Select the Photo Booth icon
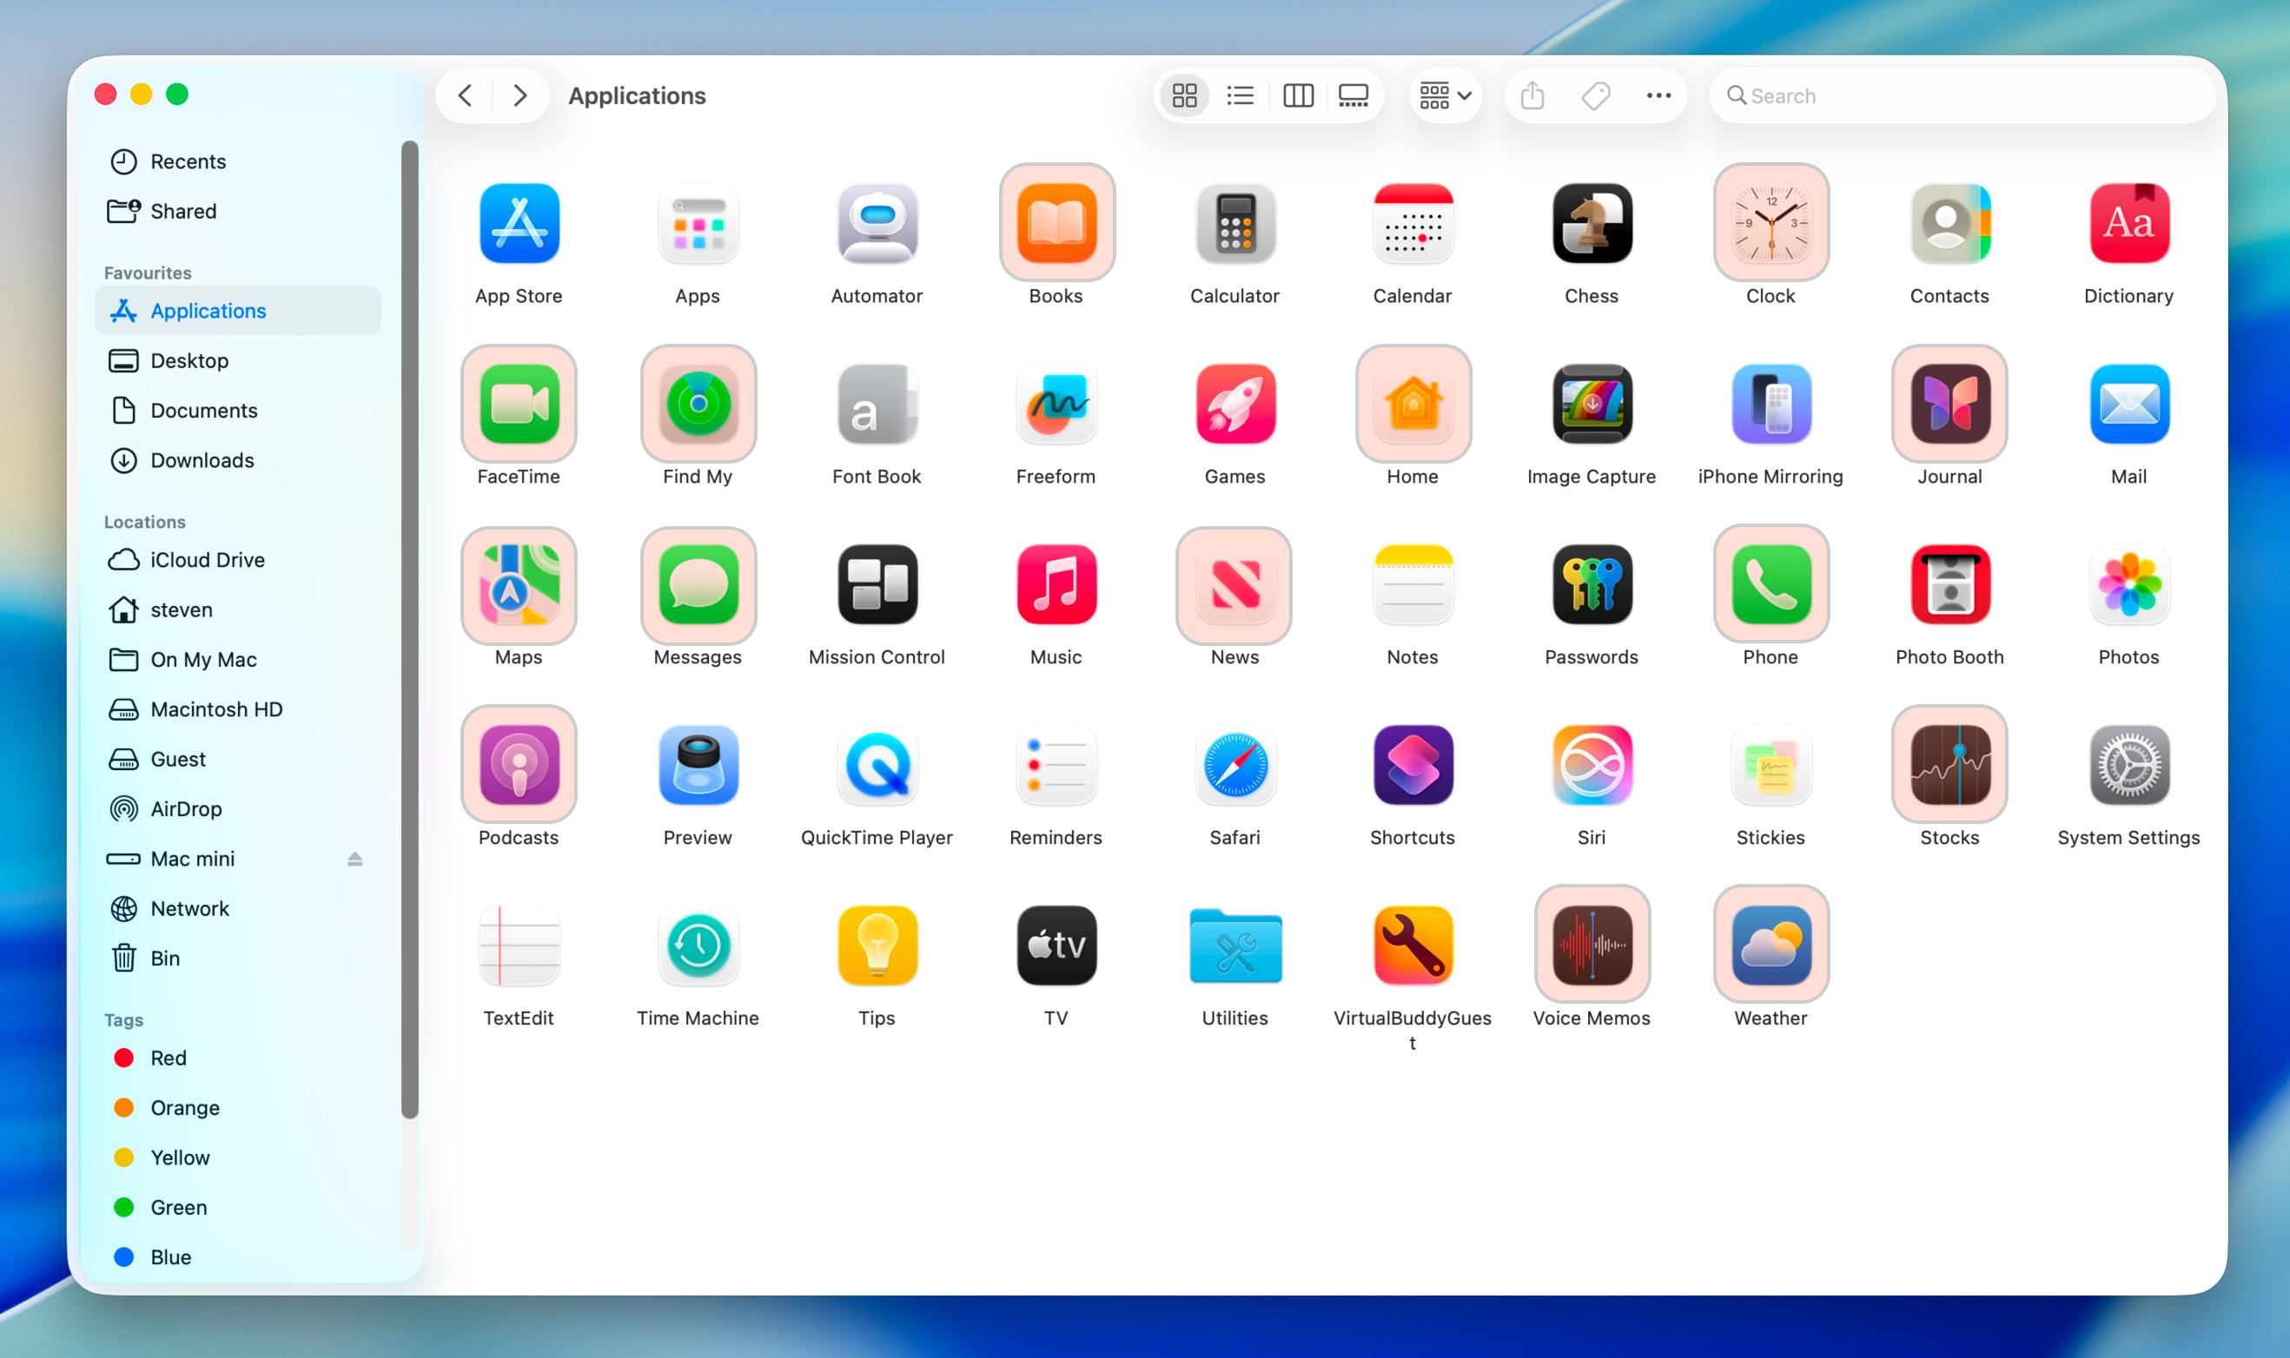Image resolution: width=2290 pixels, height=1358 pixels. click(1949, 583)
